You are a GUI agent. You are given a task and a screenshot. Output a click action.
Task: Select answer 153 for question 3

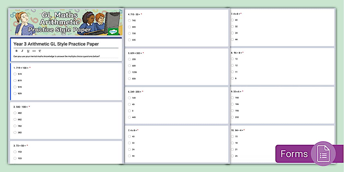pyautogui.click(x=15, y=152)
